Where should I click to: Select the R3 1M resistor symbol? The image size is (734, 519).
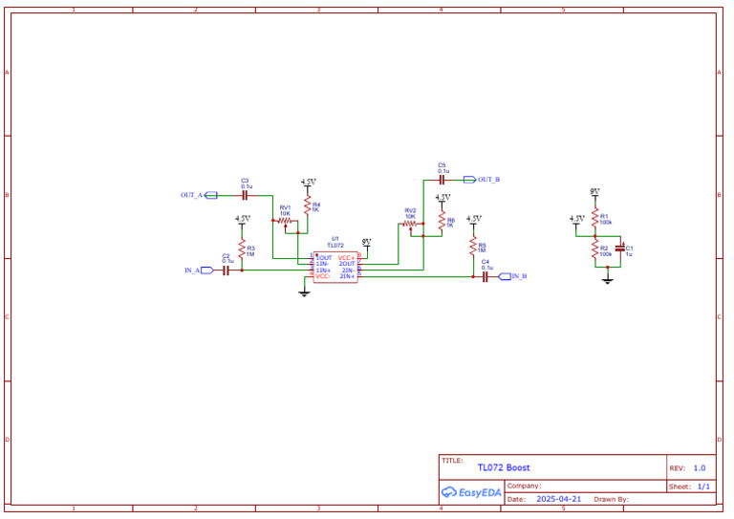[242, 249]
